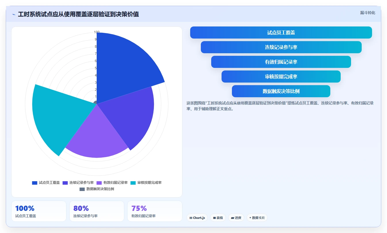Select the 审核按期完成率 funnel bar
This screenshot has width=387, height=233.
tap(281, 77)
